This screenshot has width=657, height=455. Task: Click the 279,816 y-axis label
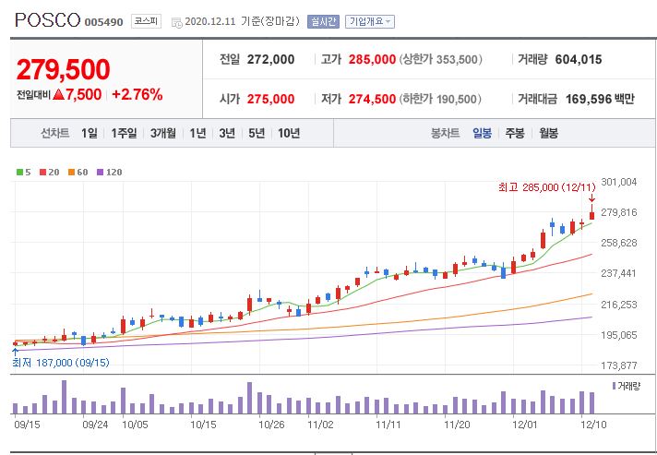tap(619, 212)
